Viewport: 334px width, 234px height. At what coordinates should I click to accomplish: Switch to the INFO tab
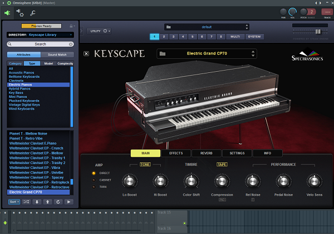point(268,153)
